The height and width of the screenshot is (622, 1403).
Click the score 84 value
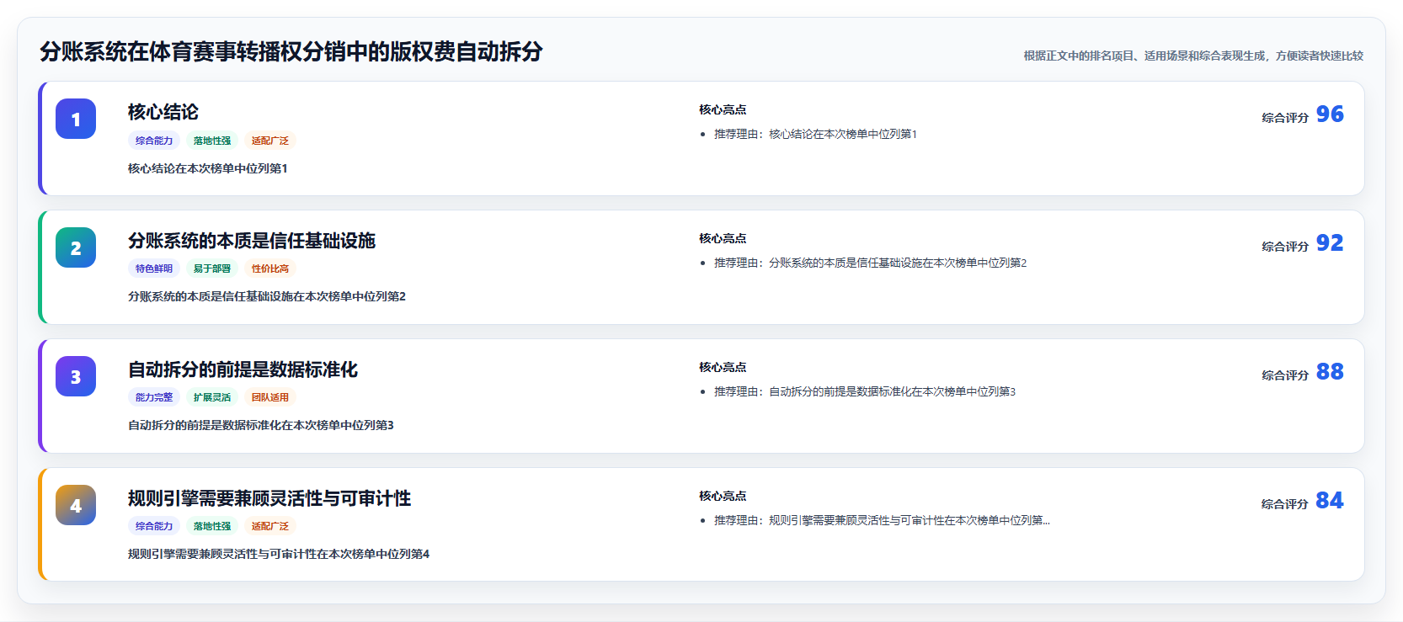tap(1330, 500)
